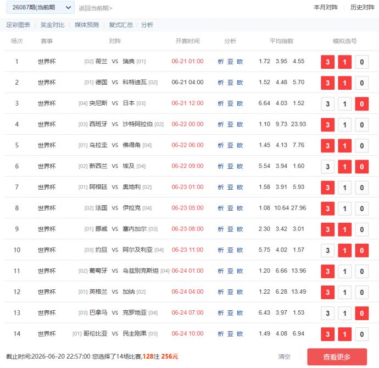This screenshot has width=379, height=368.
Task: Click the 返回当前期 link
Action: click(96, 8)
